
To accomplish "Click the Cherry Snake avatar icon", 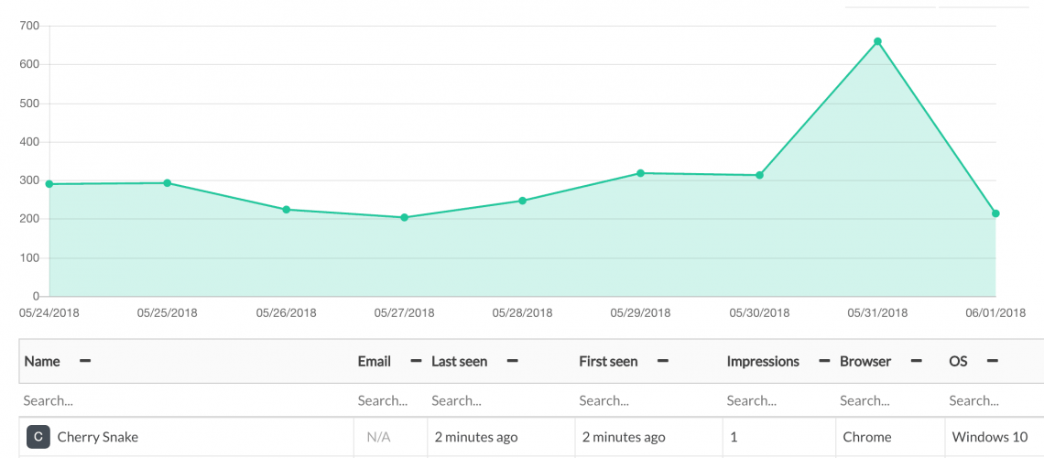I will [38, 437].
